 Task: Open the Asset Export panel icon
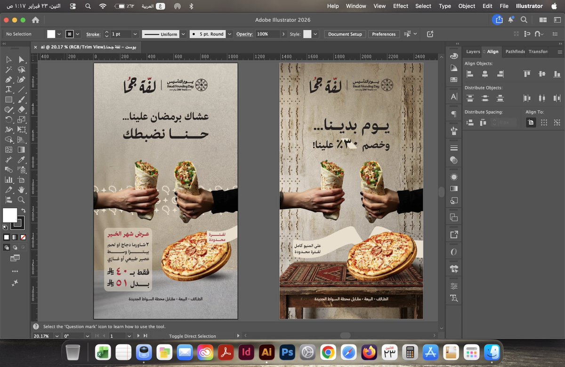(x=454, y=234)
